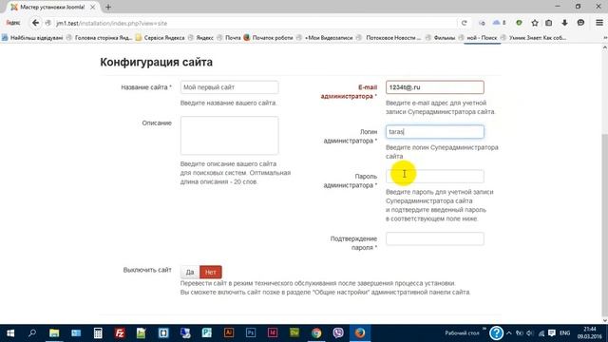Set Выключить сайт to Да
The width and height of the screenshot is (608, 342).
click(190, 272)
